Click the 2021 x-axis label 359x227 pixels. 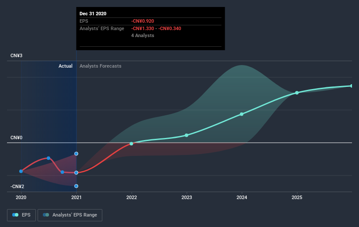76,197
